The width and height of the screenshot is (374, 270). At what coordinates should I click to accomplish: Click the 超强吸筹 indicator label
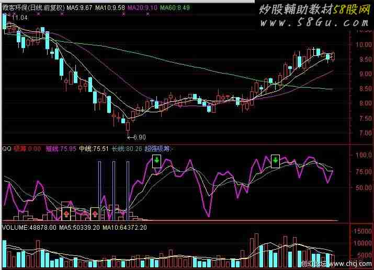(x=157, y=149)
